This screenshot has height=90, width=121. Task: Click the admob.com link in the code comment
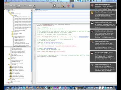pos(50,48)
